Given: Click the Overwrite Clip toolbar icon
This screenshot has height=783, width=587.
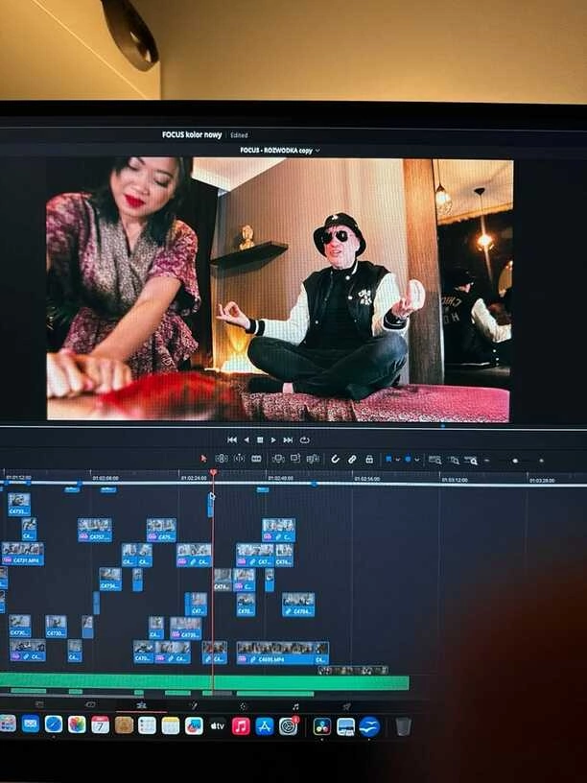Looking at the screenshot, I should pyautogui.click(x=295, y=458).
